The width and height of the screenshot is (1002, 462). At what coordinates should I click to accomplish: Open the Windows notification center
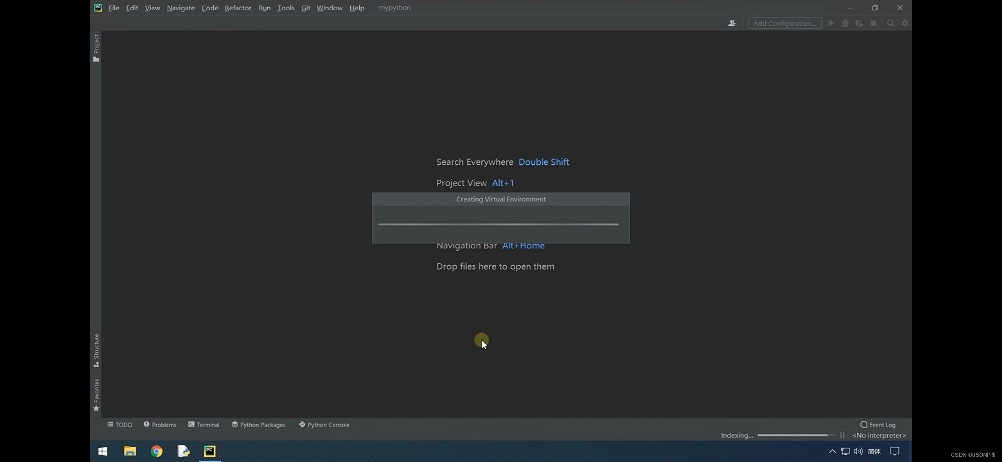point(895,451)
